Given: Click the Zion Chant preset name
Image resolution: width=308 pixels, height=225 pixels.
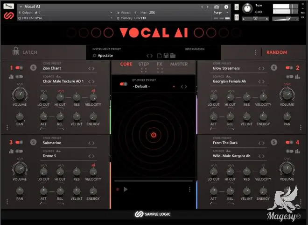Looking at the screenshot, I should click(52, 68).
